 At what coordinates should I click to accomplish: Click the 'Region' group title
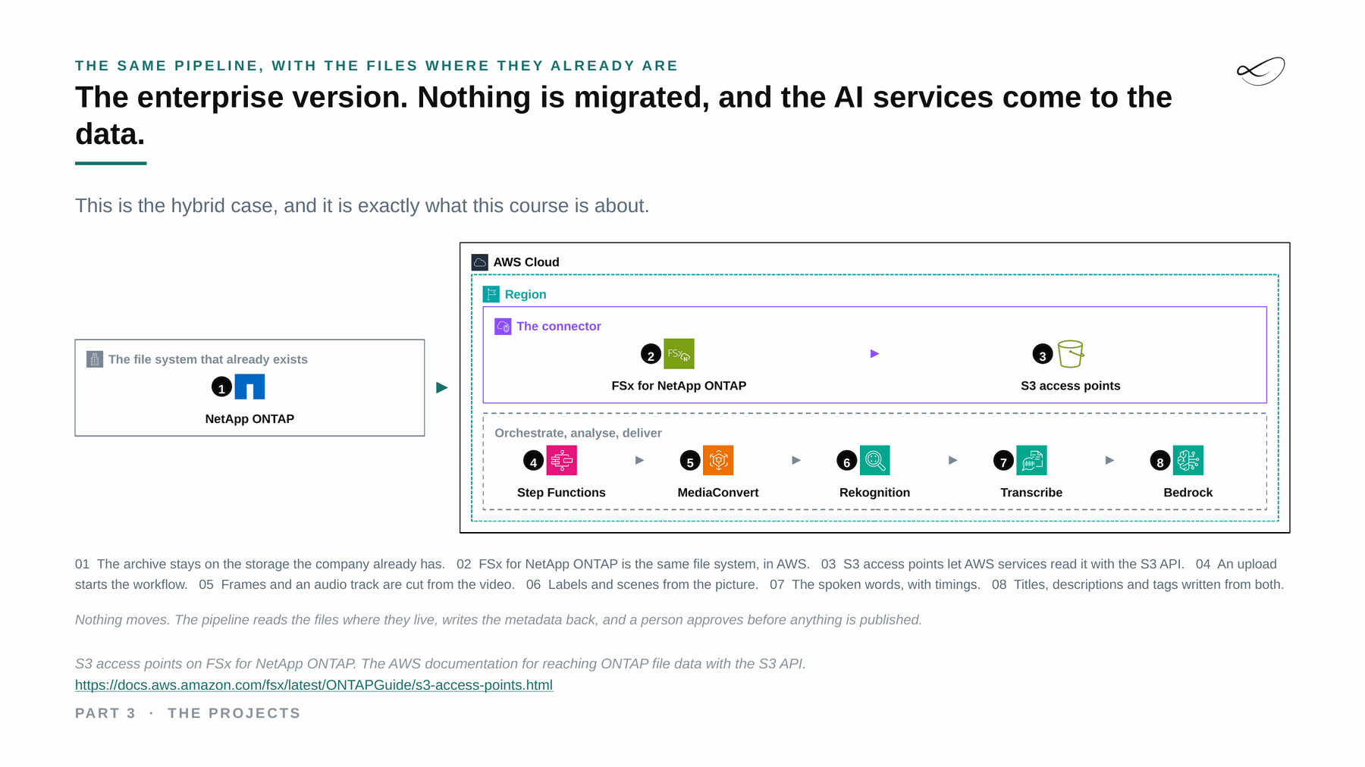(526, 295)
